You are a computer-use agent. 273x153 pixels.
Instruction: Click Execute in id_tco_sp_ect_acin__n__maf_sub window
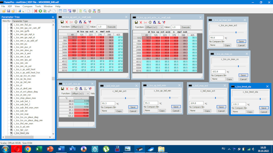(186, 27)
